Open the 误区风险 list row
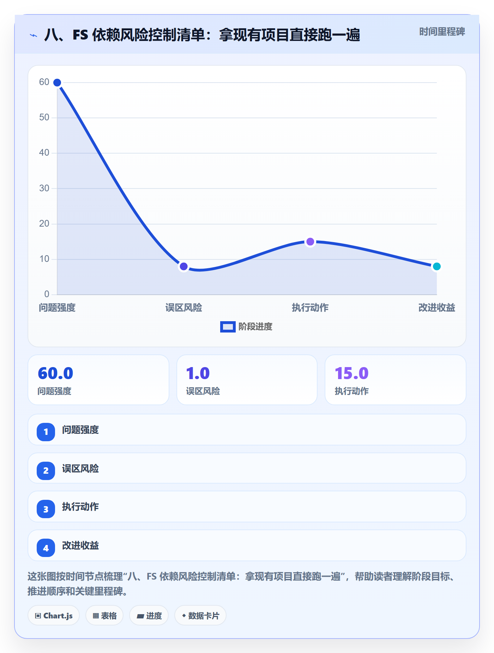Image resolution: width=494 pixels, height=653 pixels. point(247,468)
